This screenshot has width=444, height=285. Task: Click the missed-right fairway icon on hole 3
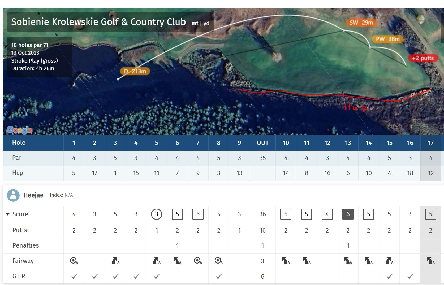pyautogui.click(x=115, y=261)
